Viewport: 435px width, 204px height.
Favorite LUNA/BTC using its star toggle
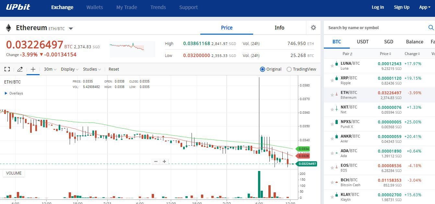tap(332, 65)
